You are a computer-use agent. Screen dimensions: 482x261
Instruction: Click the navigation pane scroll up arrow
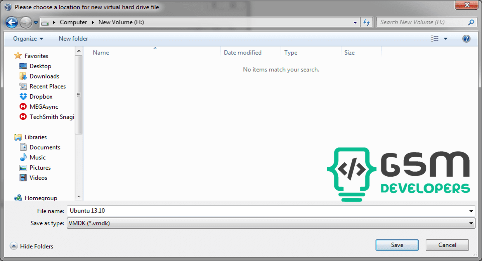point(79,51)
